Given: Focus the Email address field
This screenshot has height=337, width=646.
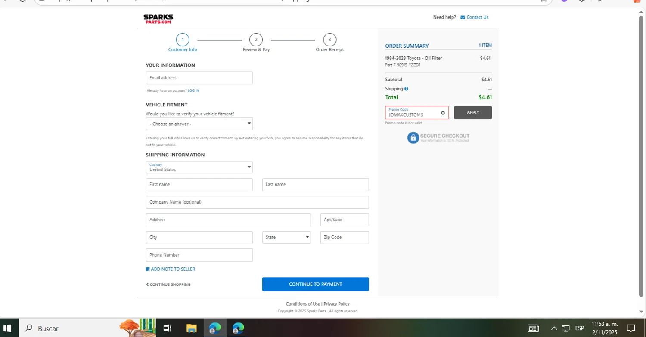Looking at the screenshot, I should point(199,78).
